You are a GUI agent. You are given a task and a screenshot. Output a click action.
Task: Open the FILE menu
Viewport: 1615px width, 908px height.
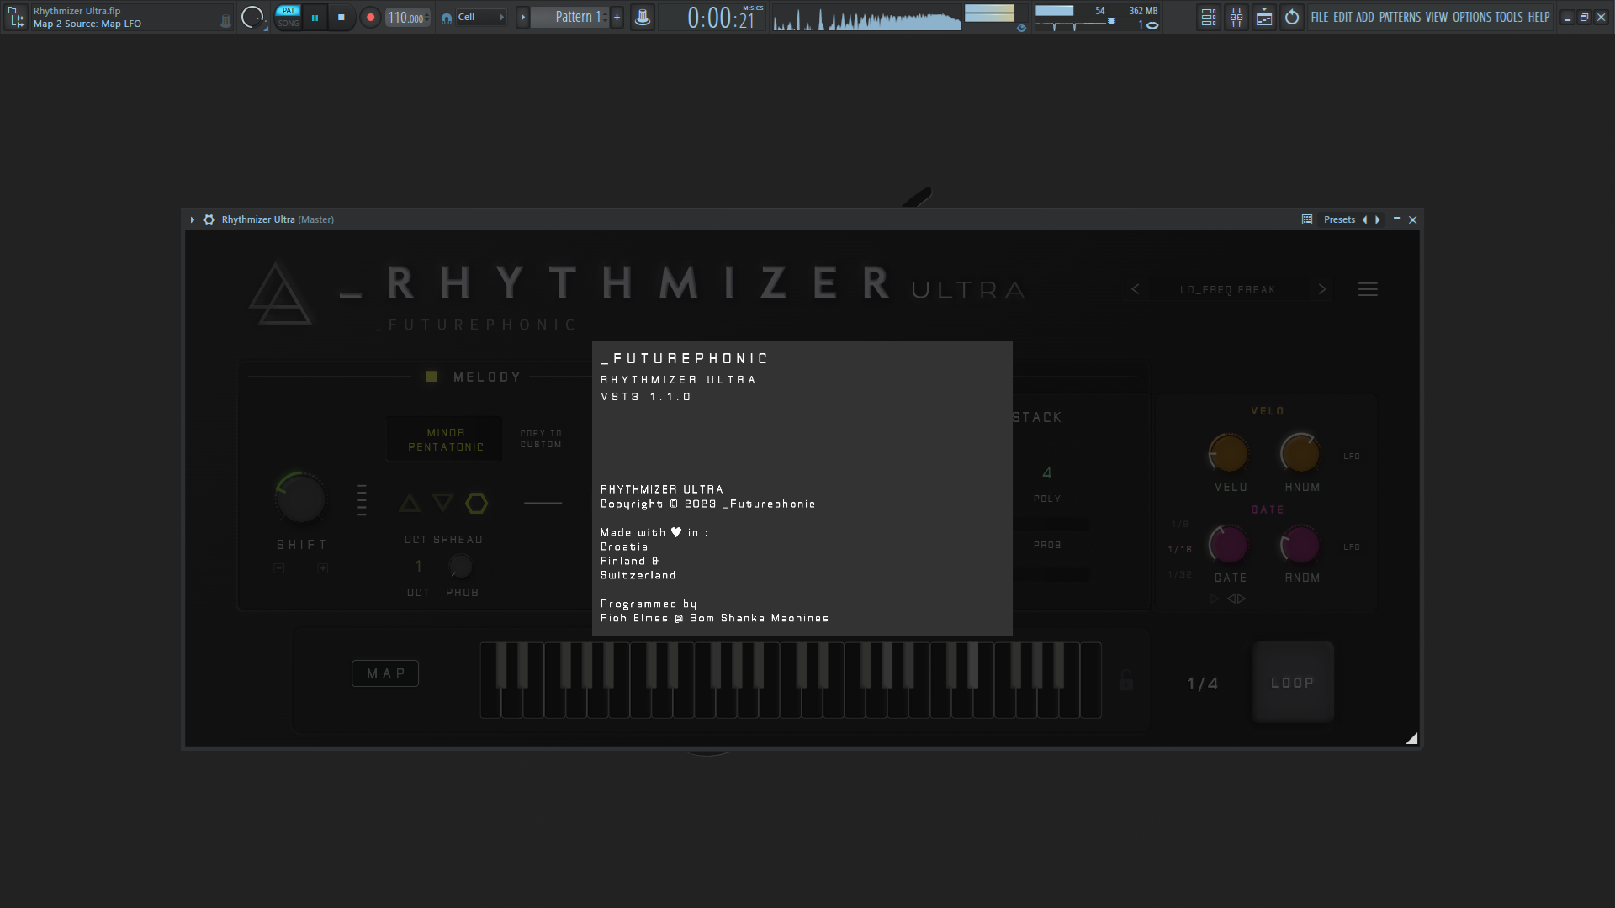(1320, 17)
